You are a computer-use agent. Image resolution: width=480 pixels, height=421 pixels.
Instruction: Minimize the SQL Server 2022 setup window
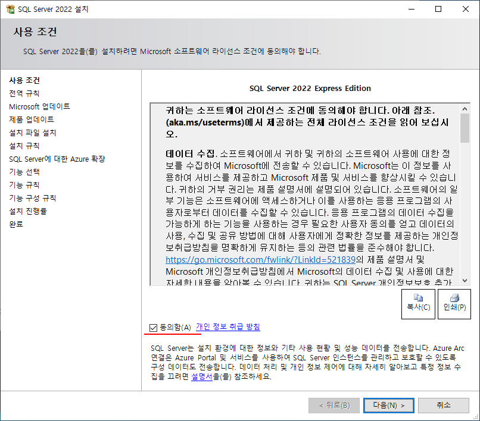coord(412,9)
